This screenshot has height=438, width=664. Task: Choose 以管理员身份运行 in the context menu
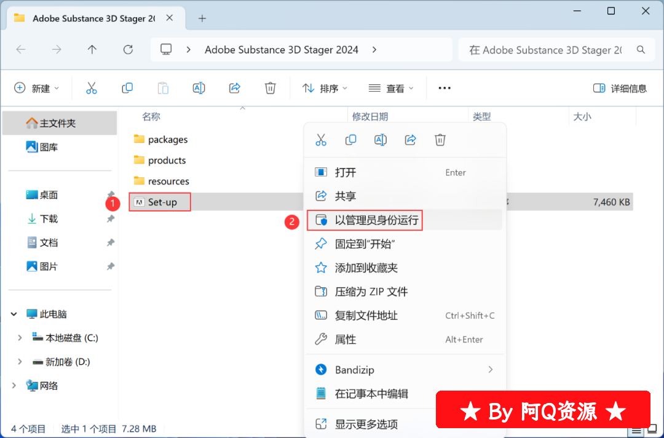click(x=405, y=220)
